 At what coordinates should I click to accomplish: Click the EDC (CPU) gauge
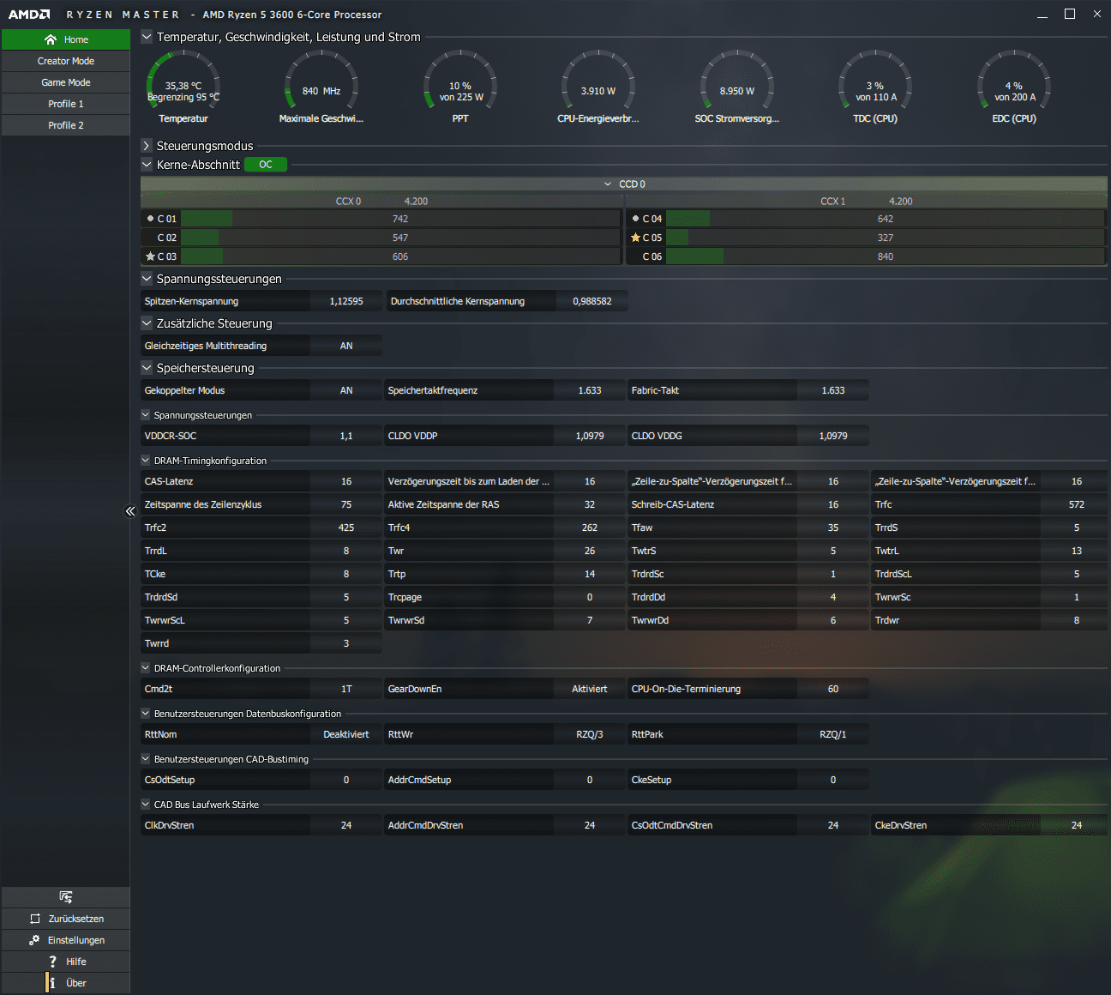coord(1014,81)
